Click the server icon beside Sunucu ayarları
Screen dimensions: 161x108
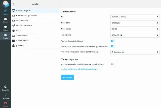(x=13, y=41)
